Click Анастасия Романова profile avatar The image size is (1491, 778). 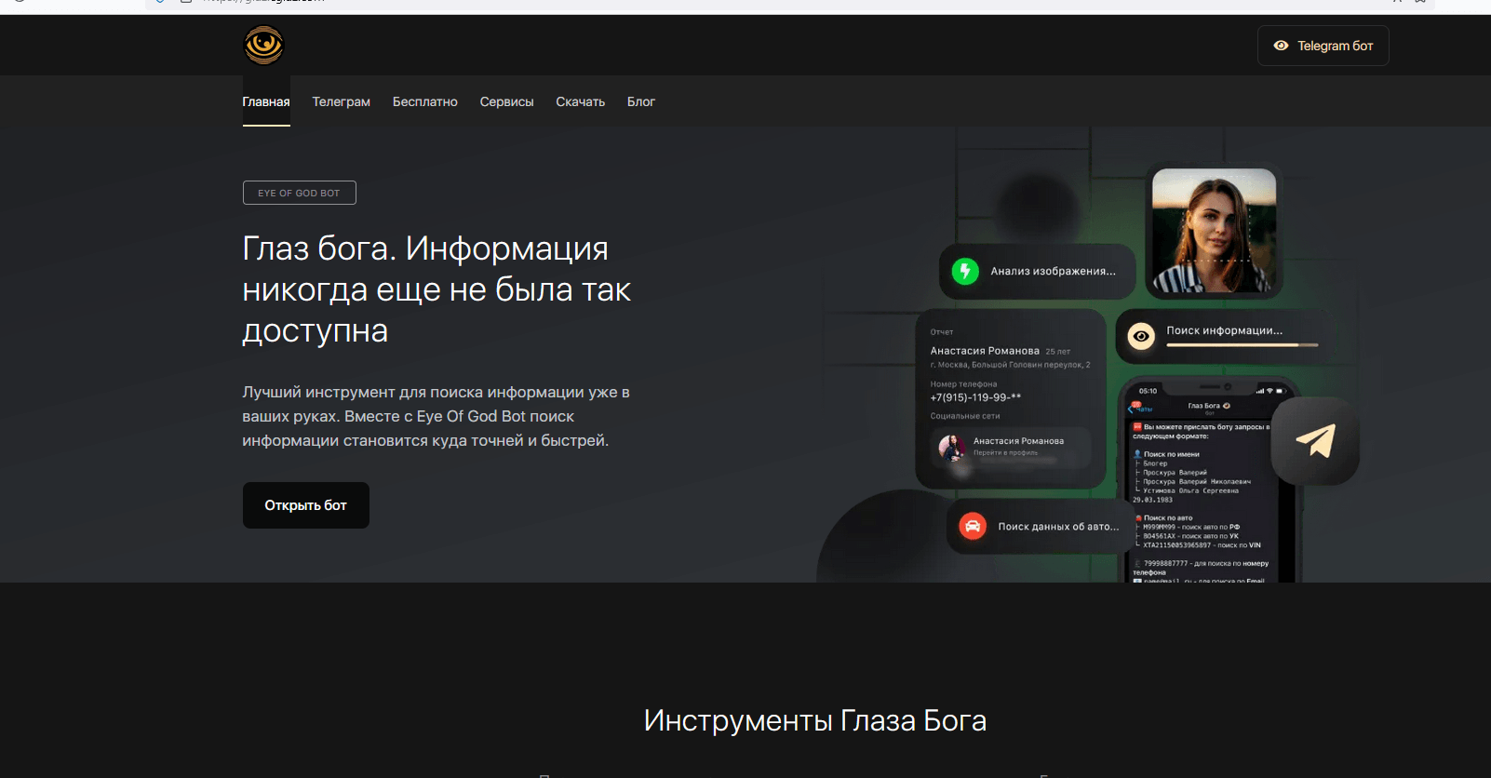coord(951,448)
